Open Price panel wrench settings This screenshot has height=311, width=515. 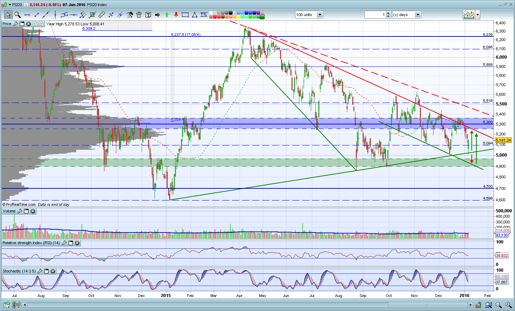(x=15, y=24)
